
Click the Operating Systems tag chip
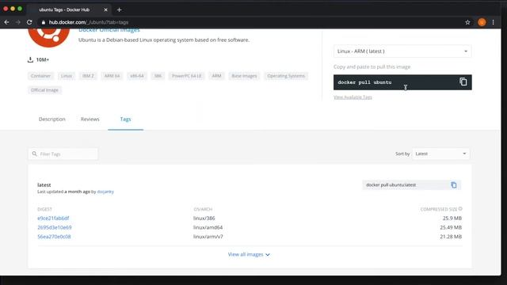coord(286,76)
